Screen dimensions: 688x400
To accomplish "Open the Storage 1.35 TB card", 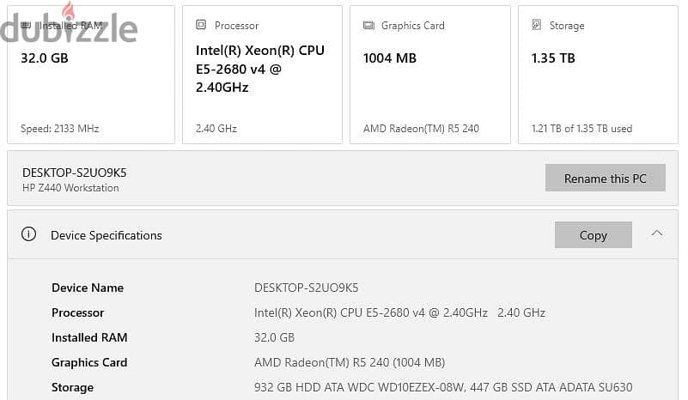I will coord(598,75).
